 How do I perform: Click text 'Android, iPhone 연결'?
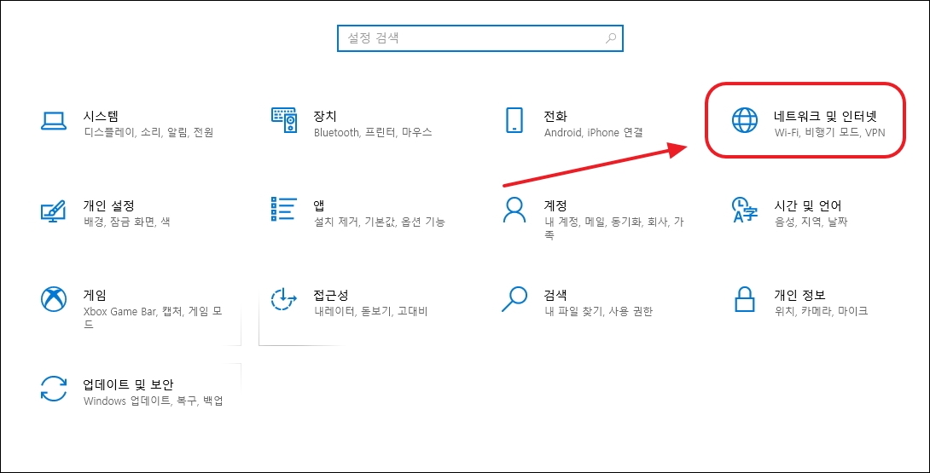click(593, 132)
